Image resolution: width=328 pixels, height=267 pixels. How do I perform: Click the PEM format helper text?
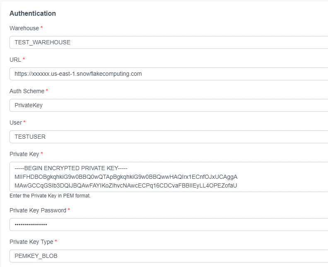click(x=50, y=196)
